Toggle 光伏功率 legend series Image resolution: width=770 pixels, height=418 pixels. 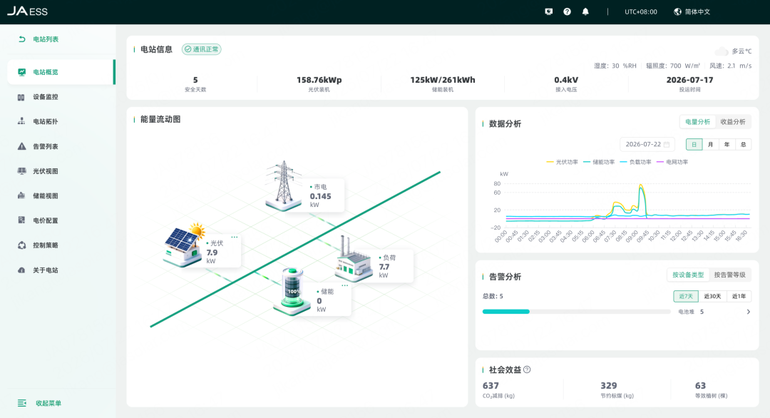click(562, 162)
